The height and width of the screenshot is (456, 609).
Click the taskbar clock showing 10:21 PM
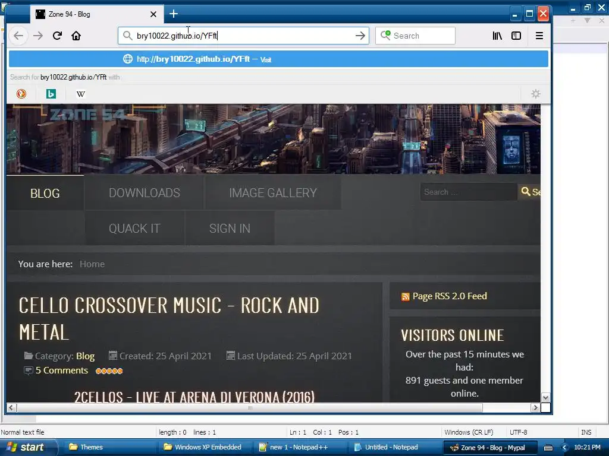click(x=587, y=447)
